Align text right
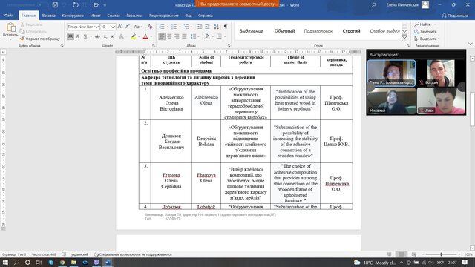475x267 pixels. (x=177, y=36)
